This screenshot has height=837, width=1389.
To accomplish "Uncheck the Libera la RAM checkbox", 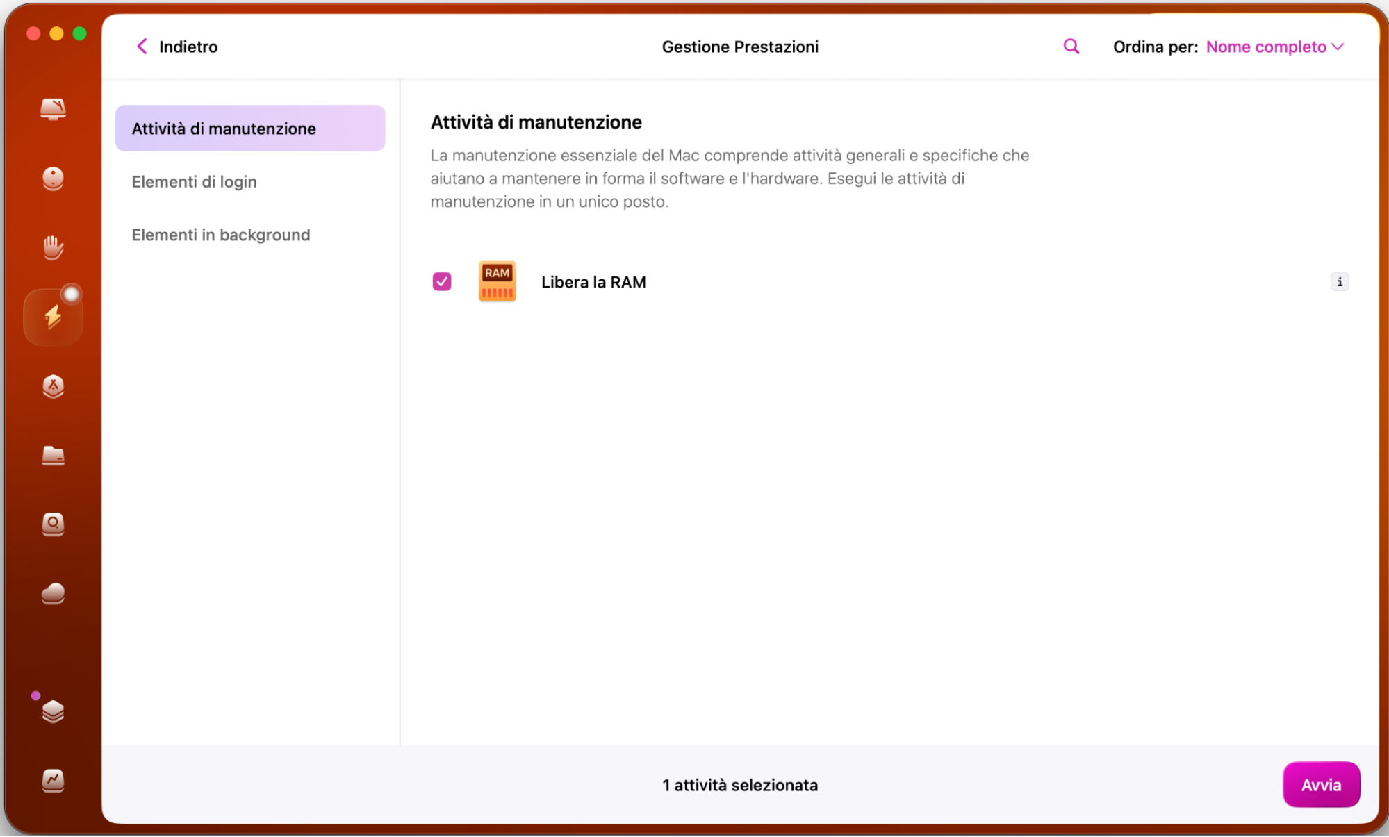I will point(442,281).
